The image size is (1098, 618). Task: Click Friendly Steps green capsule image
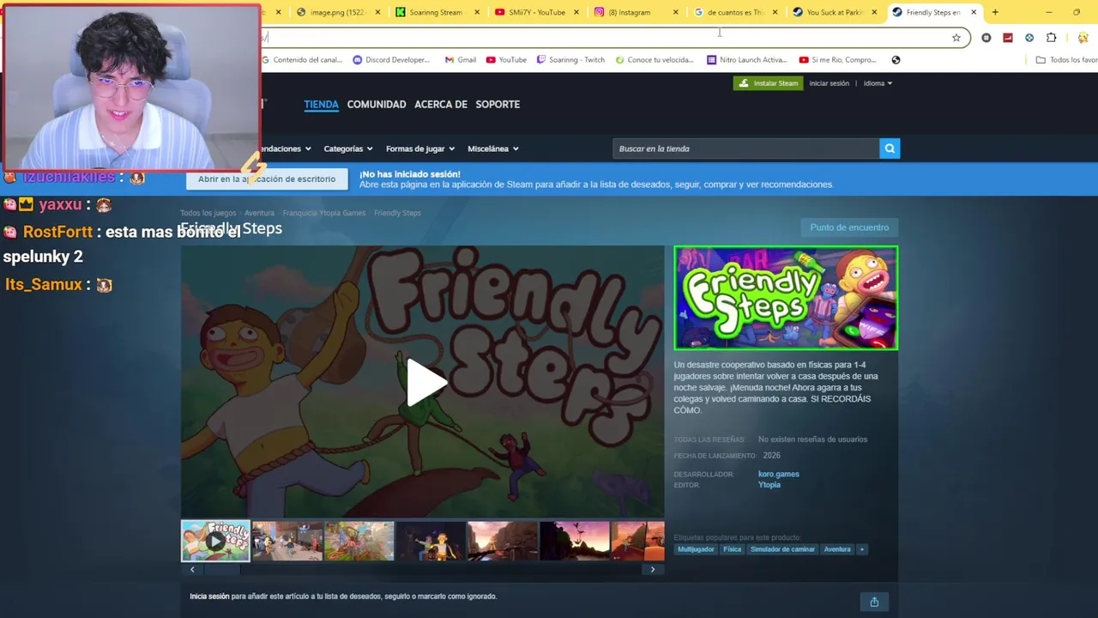(x=786, y=298)
